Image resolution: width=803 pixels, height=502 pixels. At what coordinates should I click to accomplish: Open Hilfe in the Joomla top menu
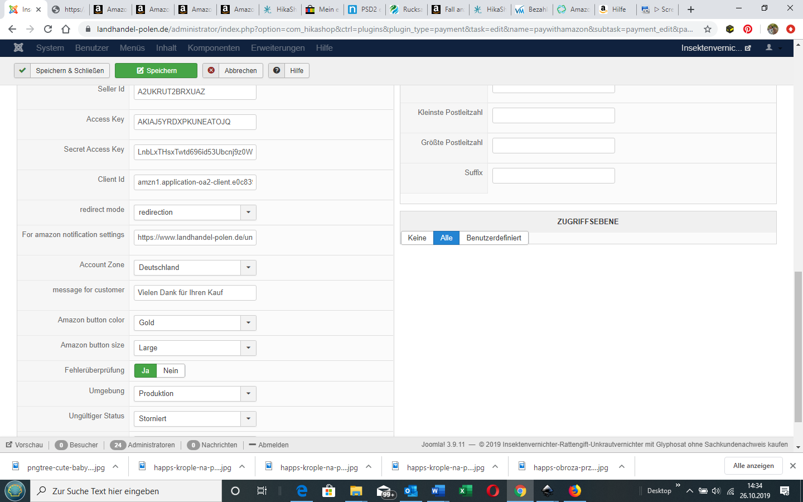pyautogui.click(x=324, y=48)
